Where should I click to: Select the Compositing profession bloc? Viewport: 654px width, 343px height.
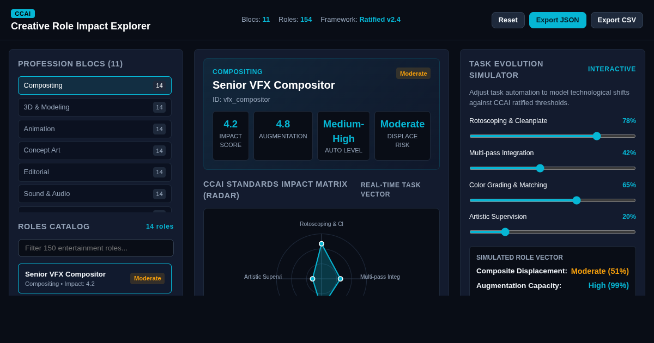(x=95, y=85)
